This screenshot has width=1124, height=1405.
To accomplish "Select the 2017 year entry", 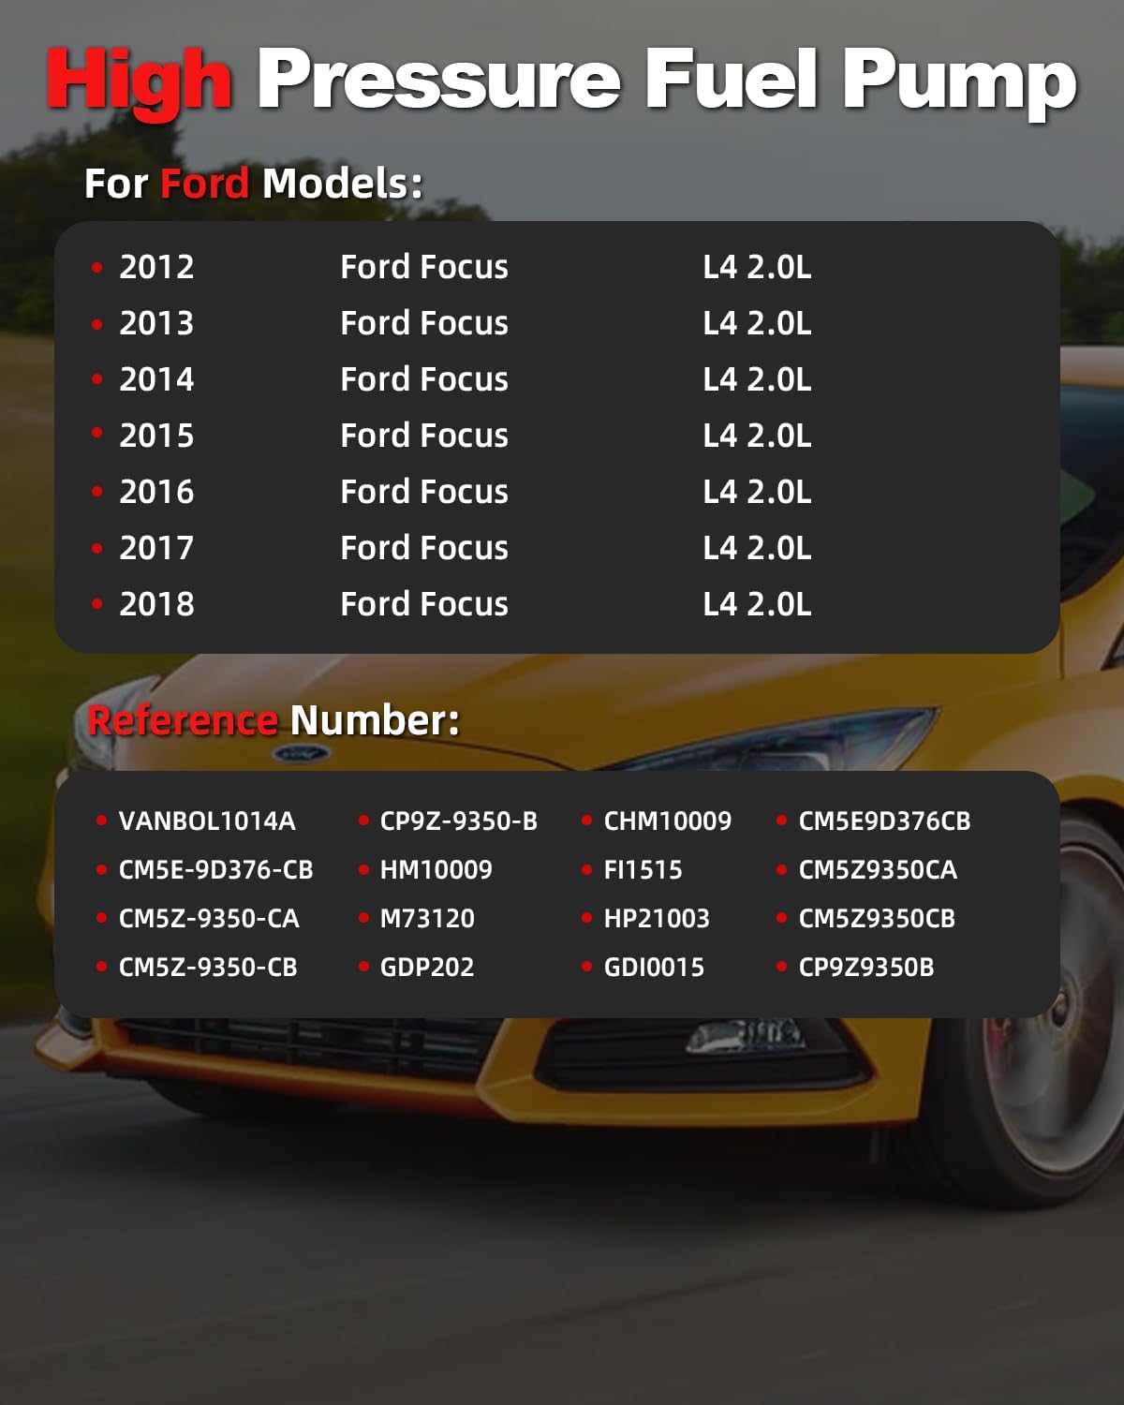I will [x=156, y=548].
